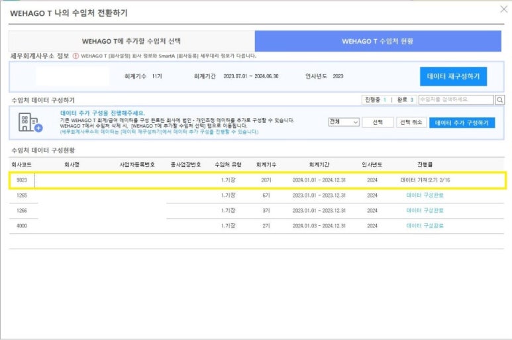The height and width of the screenshot is (340, 512).
Task: Click the building with plus icon
Action: pyautogui.click(x=30, y=123)
